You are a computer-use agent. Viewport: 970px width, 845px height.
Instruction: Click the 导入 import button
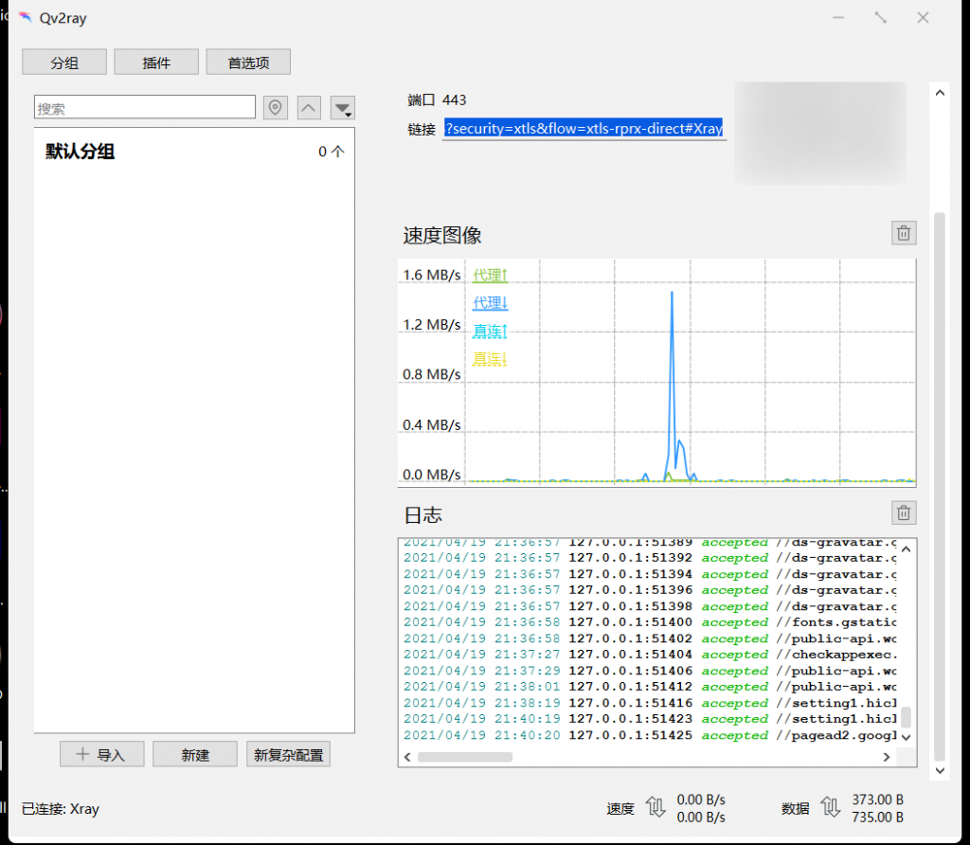tap(101, 754)
